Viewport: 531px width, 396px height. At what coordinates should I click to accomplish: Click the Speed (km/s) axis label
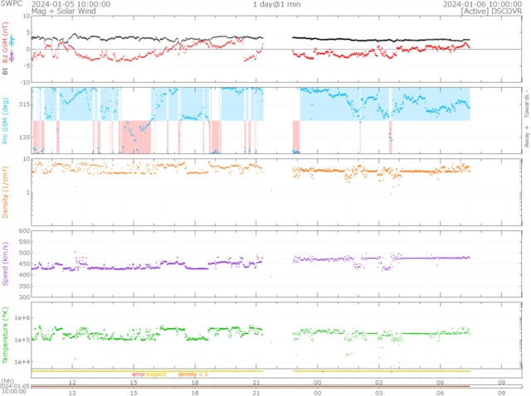pyautogui.click(x=6, y=263)
